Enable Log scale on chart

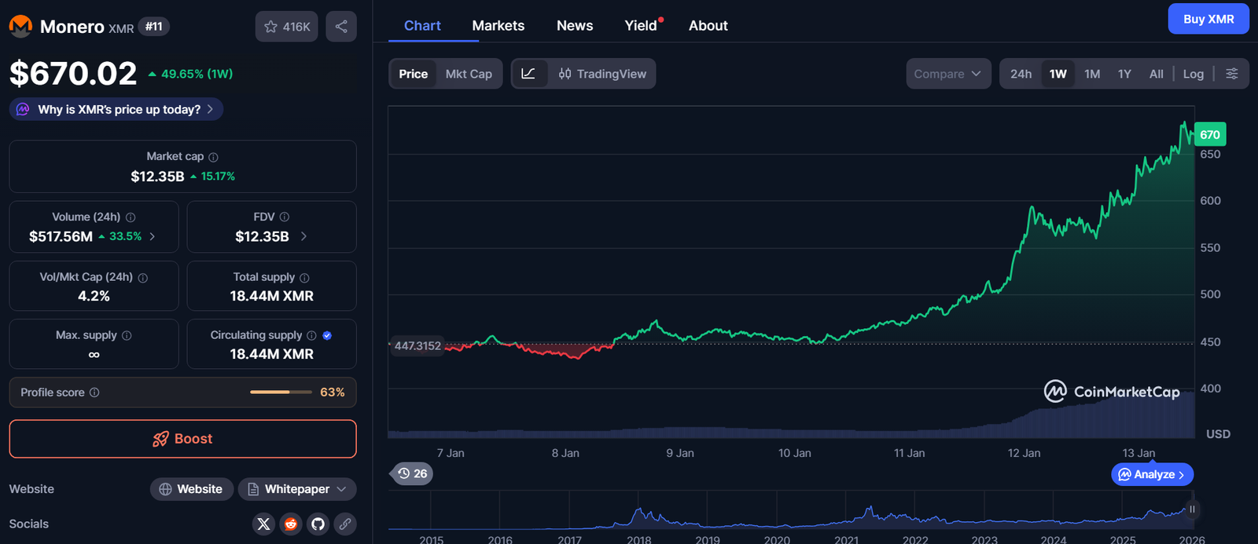[1193, 74]
